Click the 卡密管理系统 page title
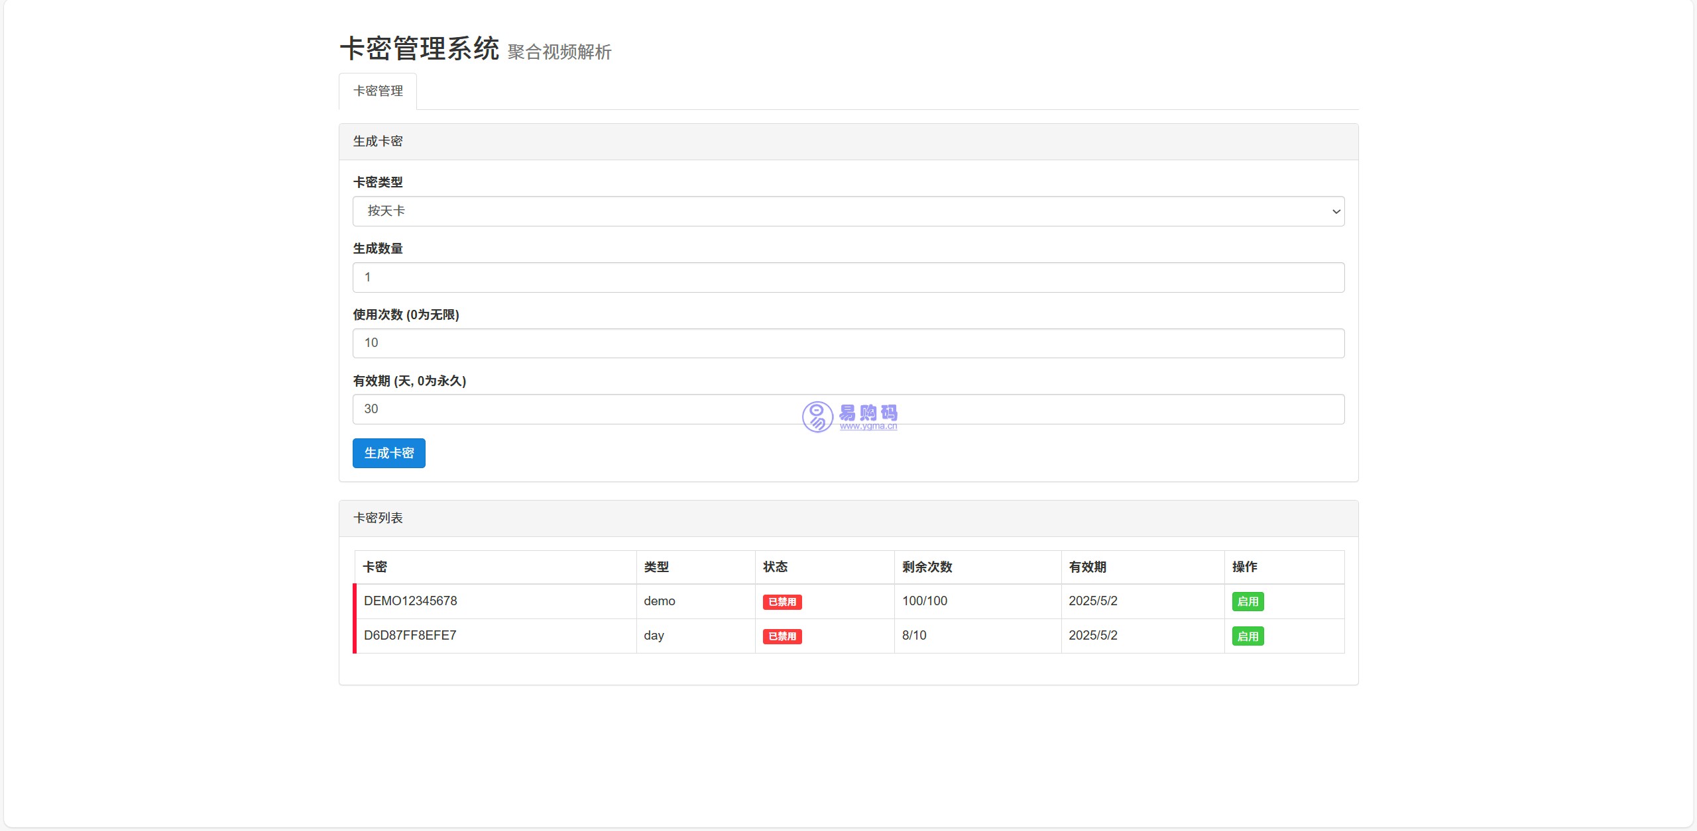 419,49
